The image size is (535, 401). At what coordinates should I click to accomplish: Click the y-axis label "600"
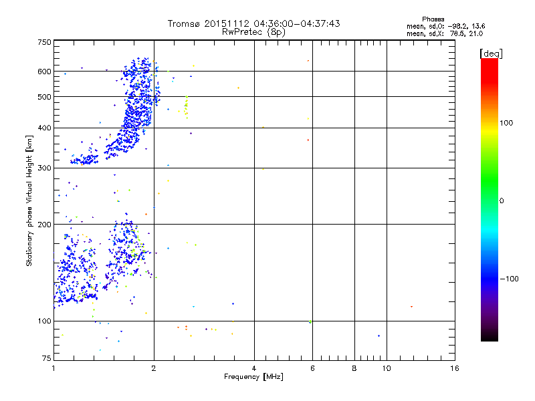(x=44, y=72)
